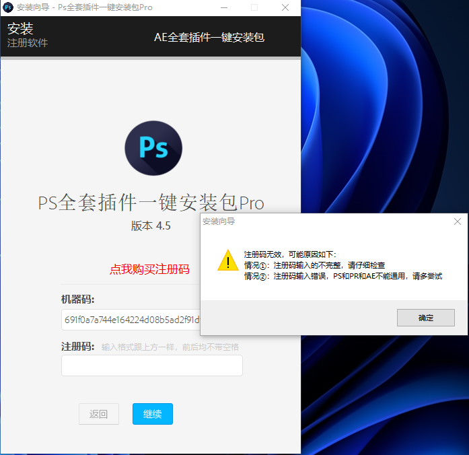Close the 安装向导 warning dialog
The width and height of the screenshot is (469, 455).
458,221
